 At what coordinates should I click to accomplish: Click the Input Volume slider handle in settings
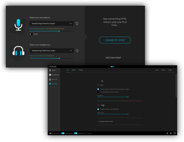[128, 97]
